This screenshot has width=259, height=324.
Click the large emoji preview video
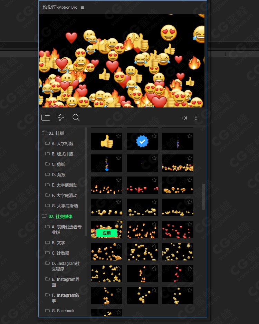(122, 61)
